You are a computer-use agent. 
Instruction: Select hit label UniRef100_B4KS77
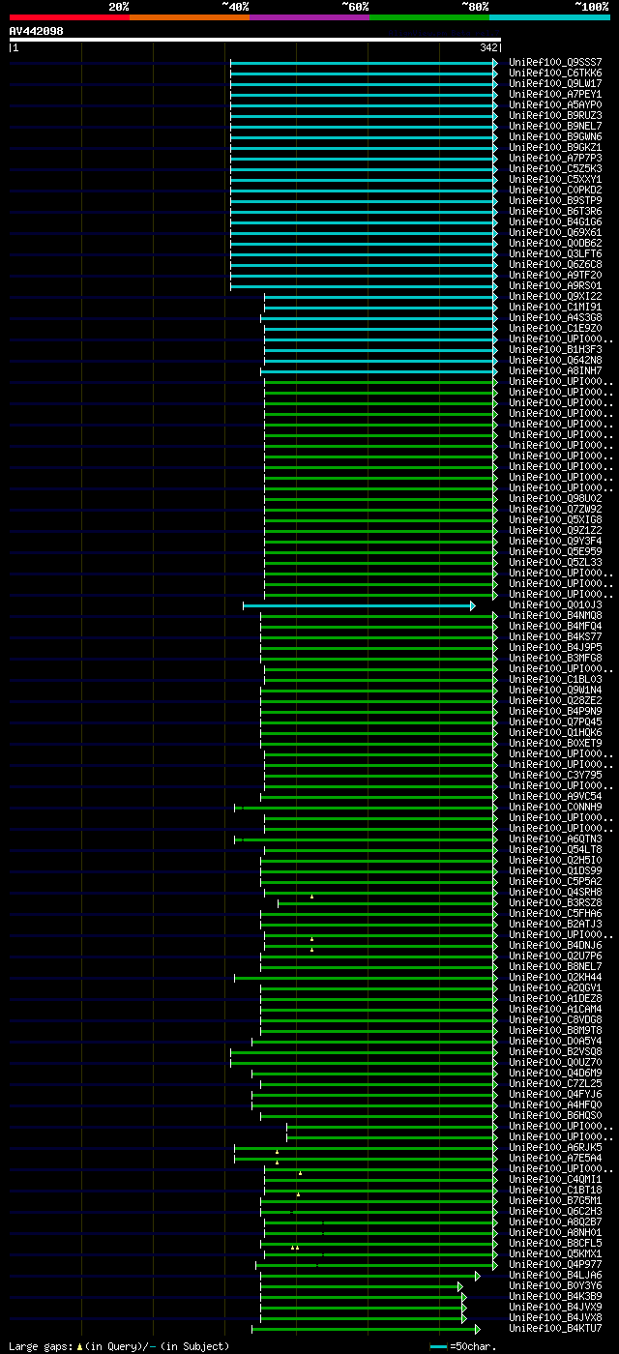click(555, 636)
